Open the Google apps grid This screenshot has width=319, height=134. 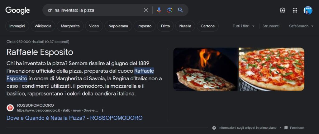pyautogui.click(x=295, y=11)
